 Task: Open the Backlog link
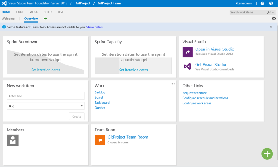point(100,92)
